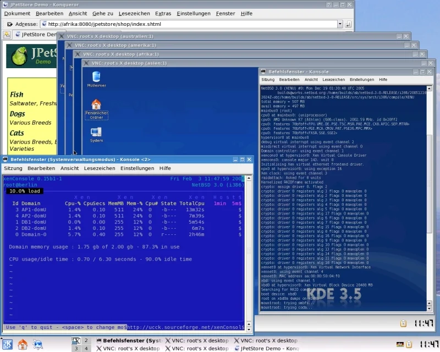Click the go button right of Konqueror address bar

pyautogui.click(x=348, y=24)
